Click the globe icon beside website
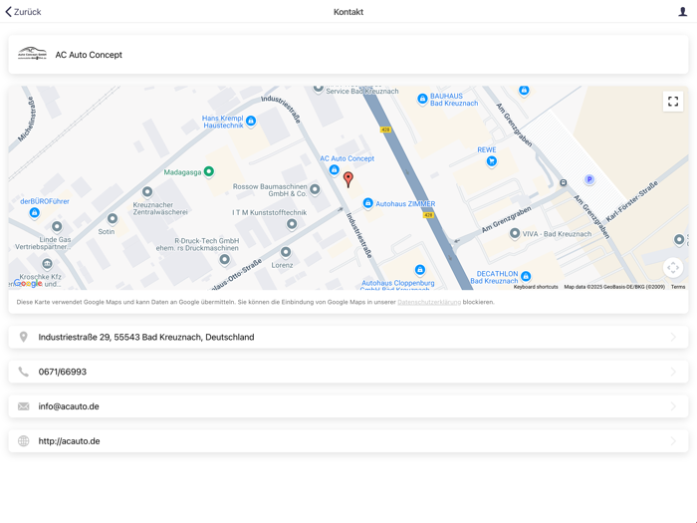 coord(24,441)
